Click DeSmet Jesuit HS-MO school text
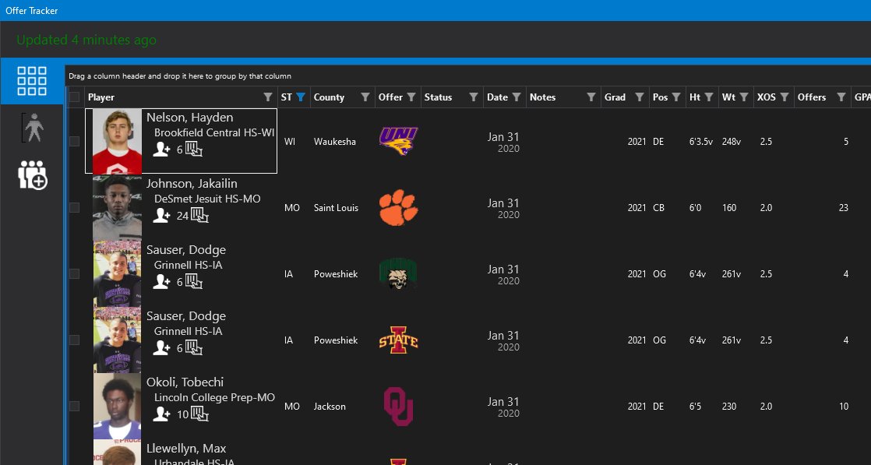Image resolution: width=871 pixels, height=465 pixels. [x=207, y=199]
